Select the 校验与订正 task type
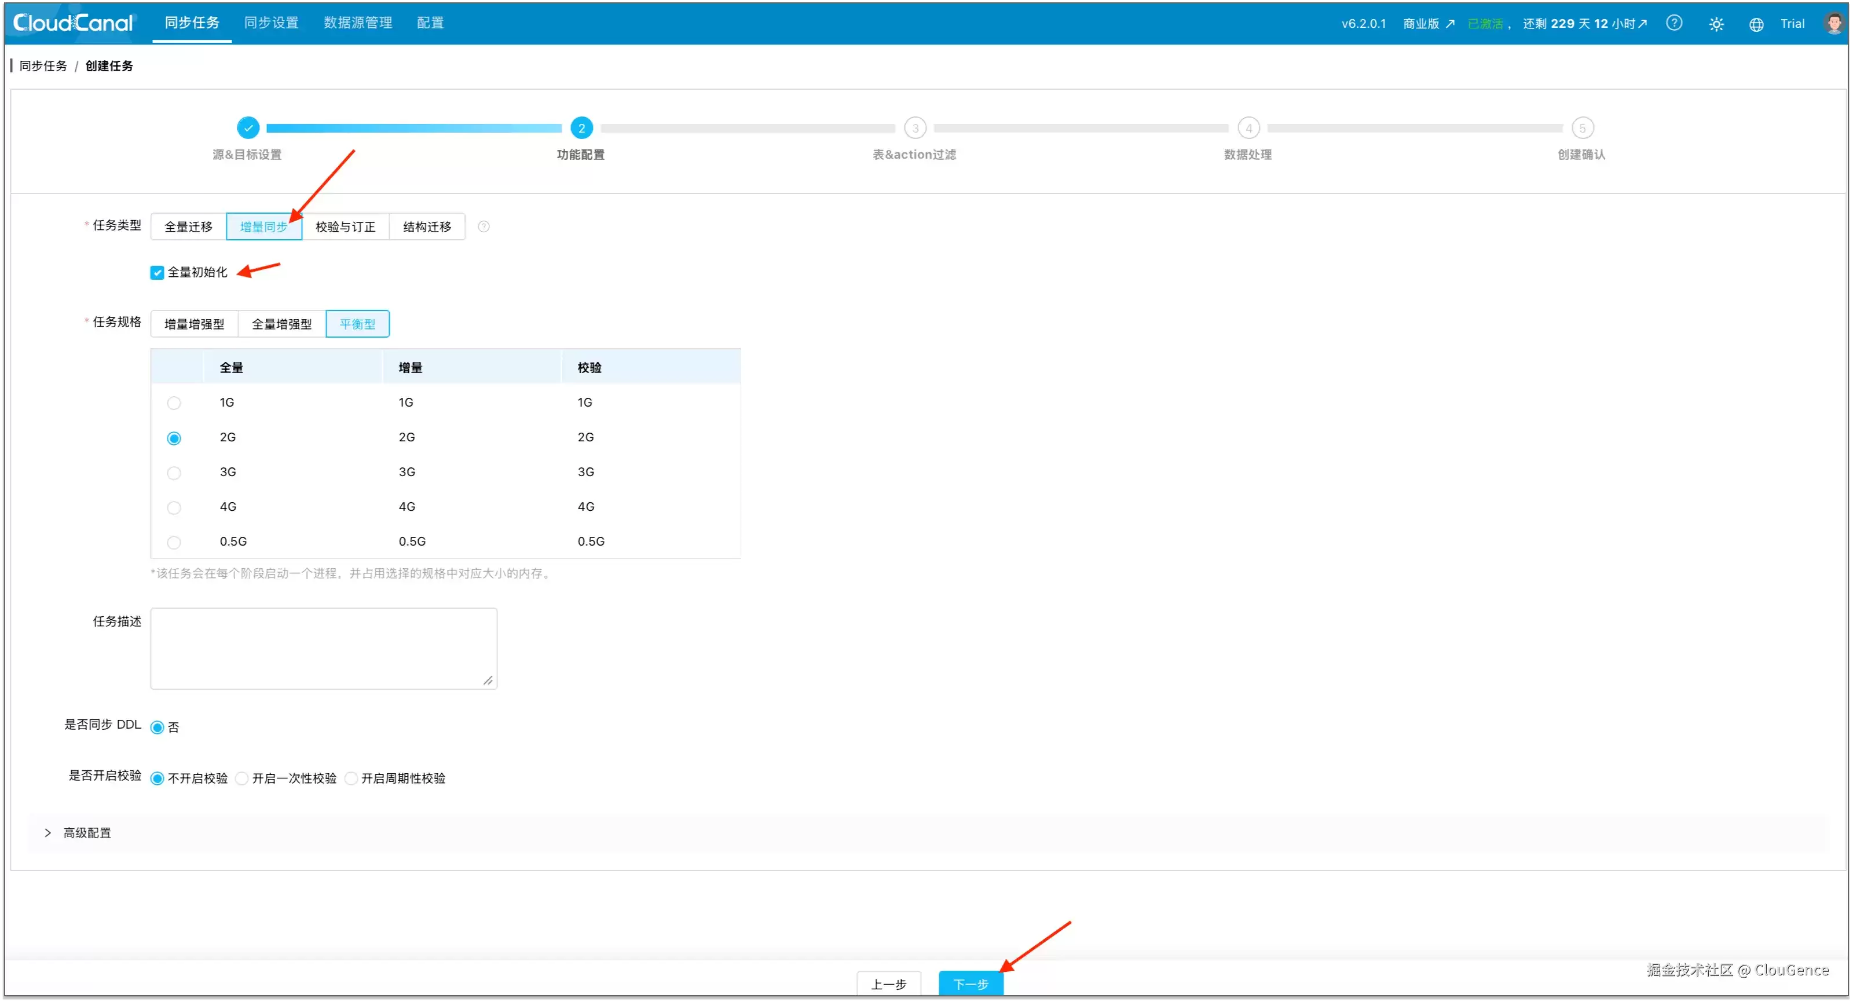This screenshot has height=1002, width=1853. [345, 226]
